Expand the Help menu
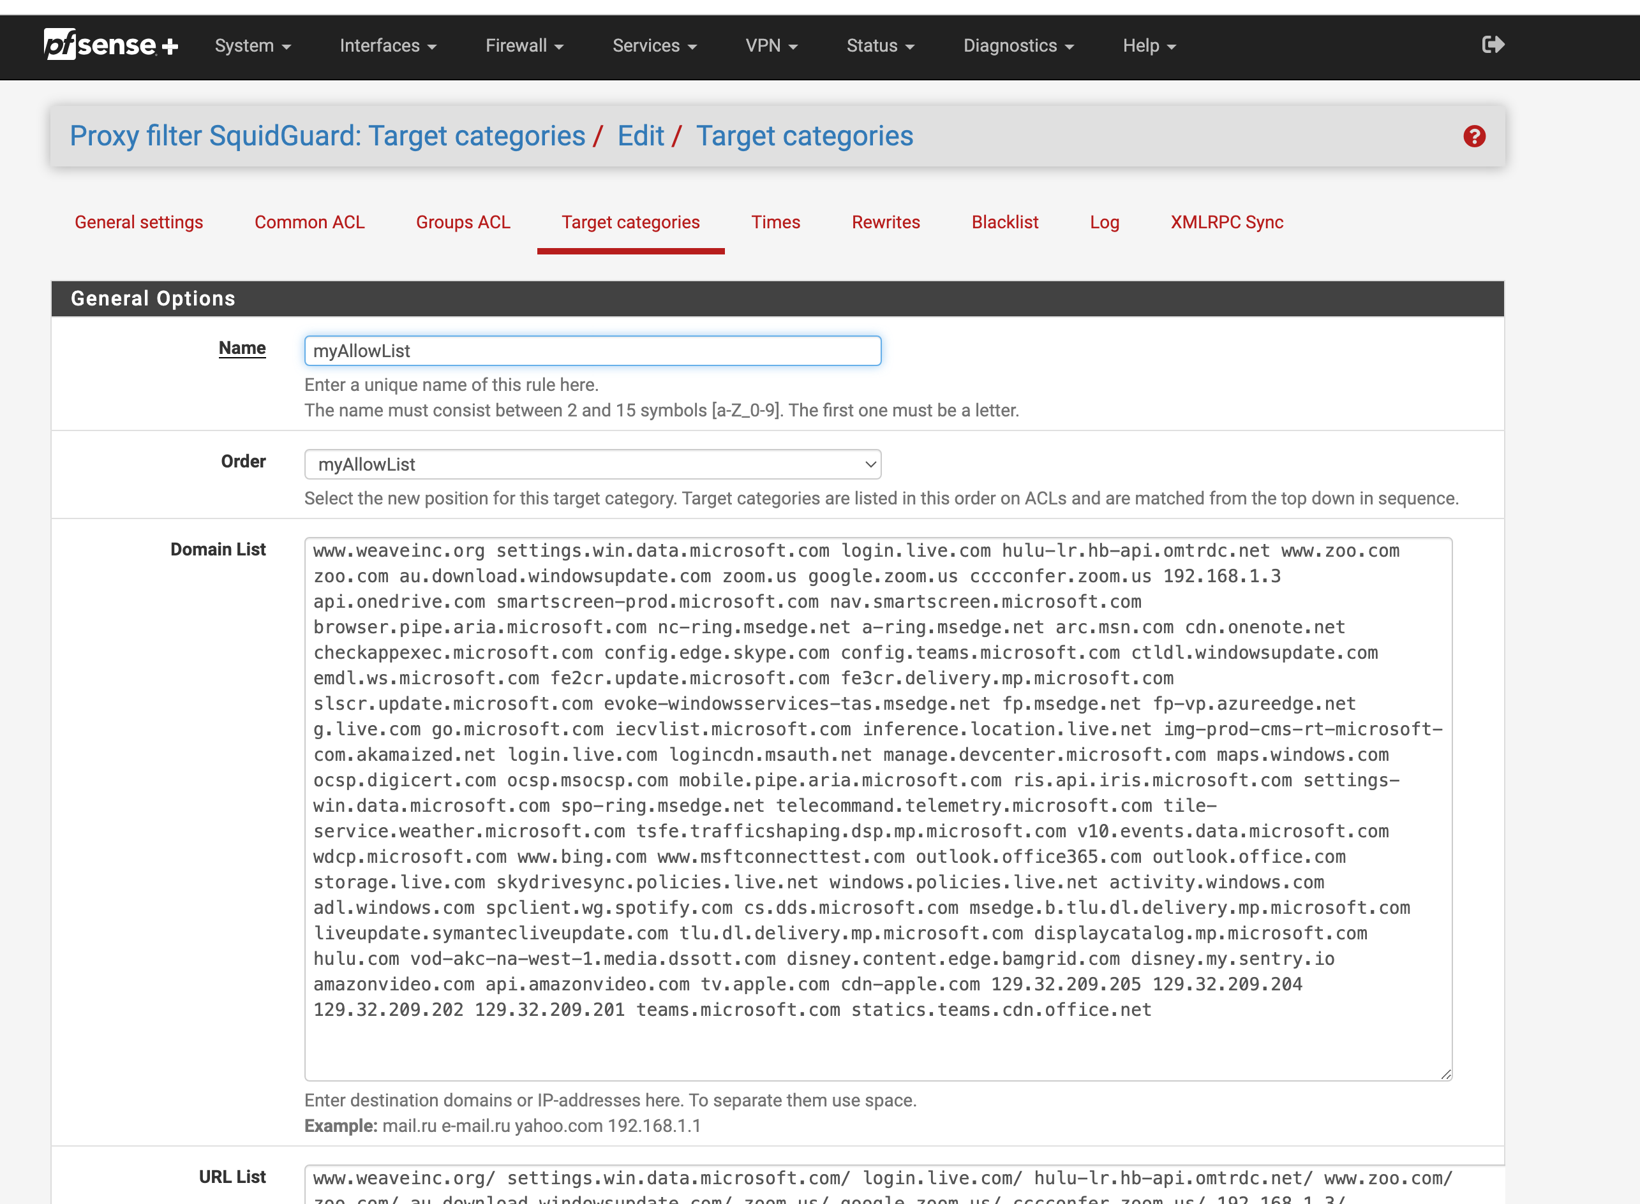Viewport: 1640px width, 1204px height. (1149, 46)
